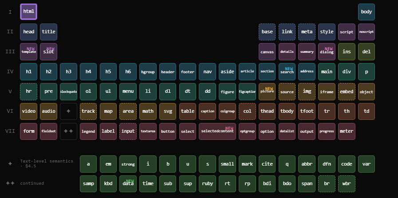Image resolution: width=398 pixels, height=198 pixels.
Task: Click the p element tile
Action: coord(366,72)
